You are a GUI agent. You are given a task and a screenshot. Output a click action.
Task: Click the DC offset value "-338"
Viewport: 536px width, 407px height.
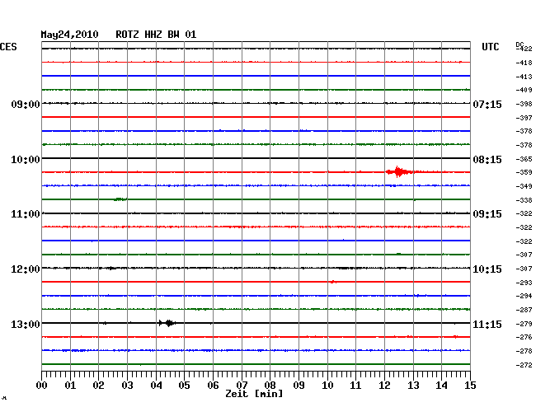pos(524,200)
